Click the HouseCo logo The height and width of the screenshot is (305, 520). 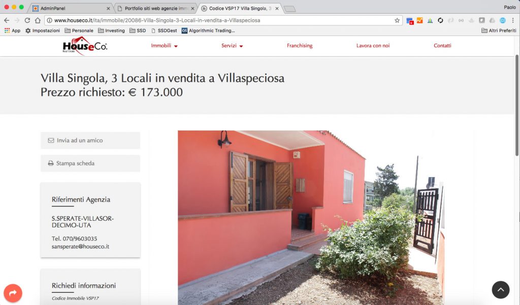pyautogui.click(x=85, y=46)
